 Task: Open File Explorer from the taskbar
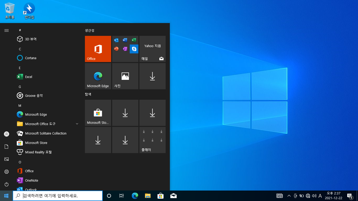(x=148, y=196)
